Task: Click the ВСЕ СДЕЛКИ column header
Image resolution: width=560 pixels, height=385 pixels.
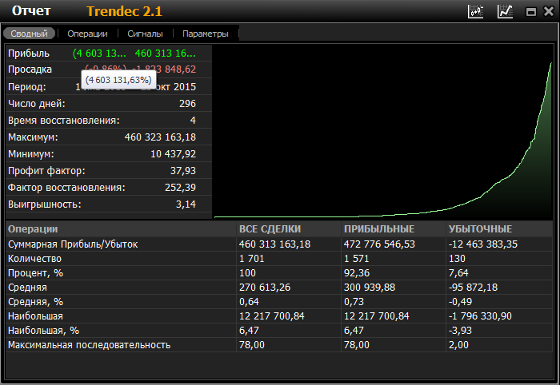Action: pos(270,229)
